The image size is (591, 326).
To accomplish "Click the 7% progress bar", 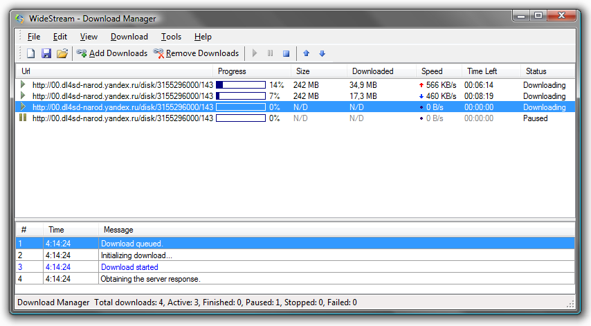I will point(241,96).
